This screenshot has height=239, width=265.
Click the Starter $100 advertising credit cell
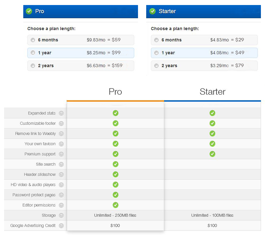pos(212,226)
